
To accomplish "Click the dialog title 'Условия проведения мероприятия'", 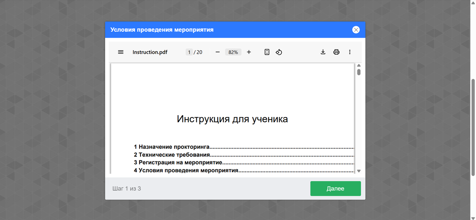I will point(162,30).
